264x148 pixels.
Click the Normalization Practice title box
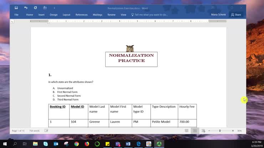pos(131,59)
